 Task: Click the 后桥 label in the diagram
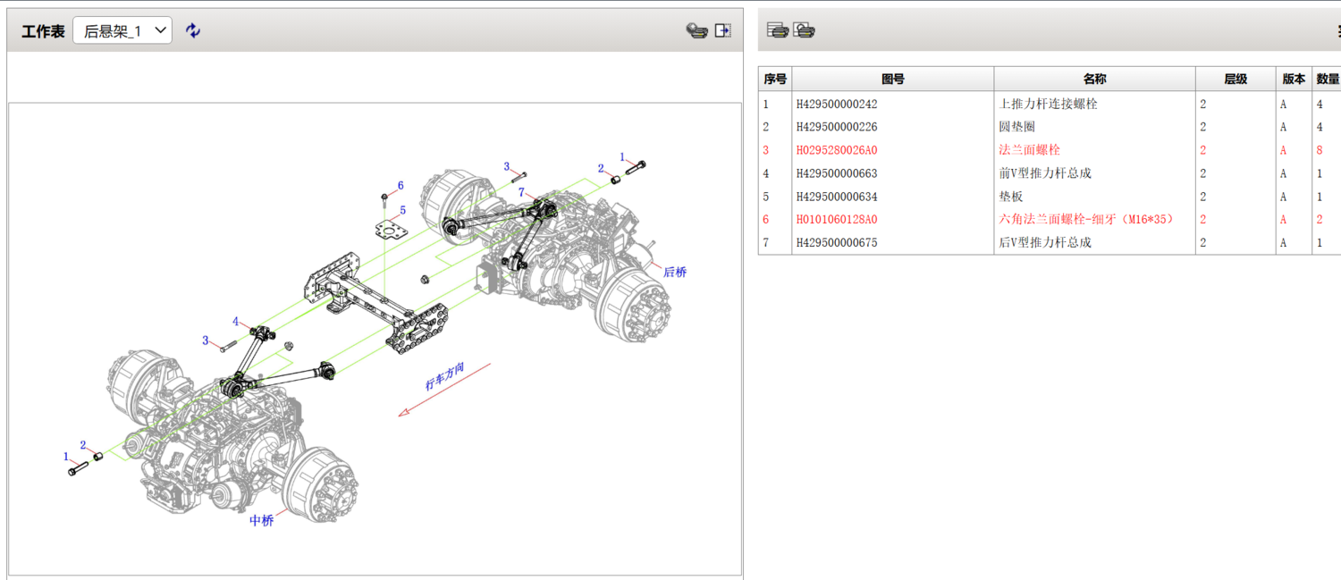[675, 272]
